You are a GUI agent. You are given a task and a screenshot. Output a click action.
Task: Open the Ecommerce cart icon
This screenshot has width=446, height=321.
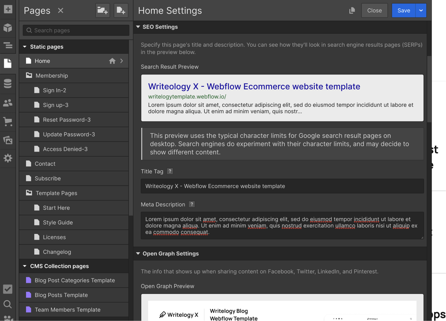8,121
